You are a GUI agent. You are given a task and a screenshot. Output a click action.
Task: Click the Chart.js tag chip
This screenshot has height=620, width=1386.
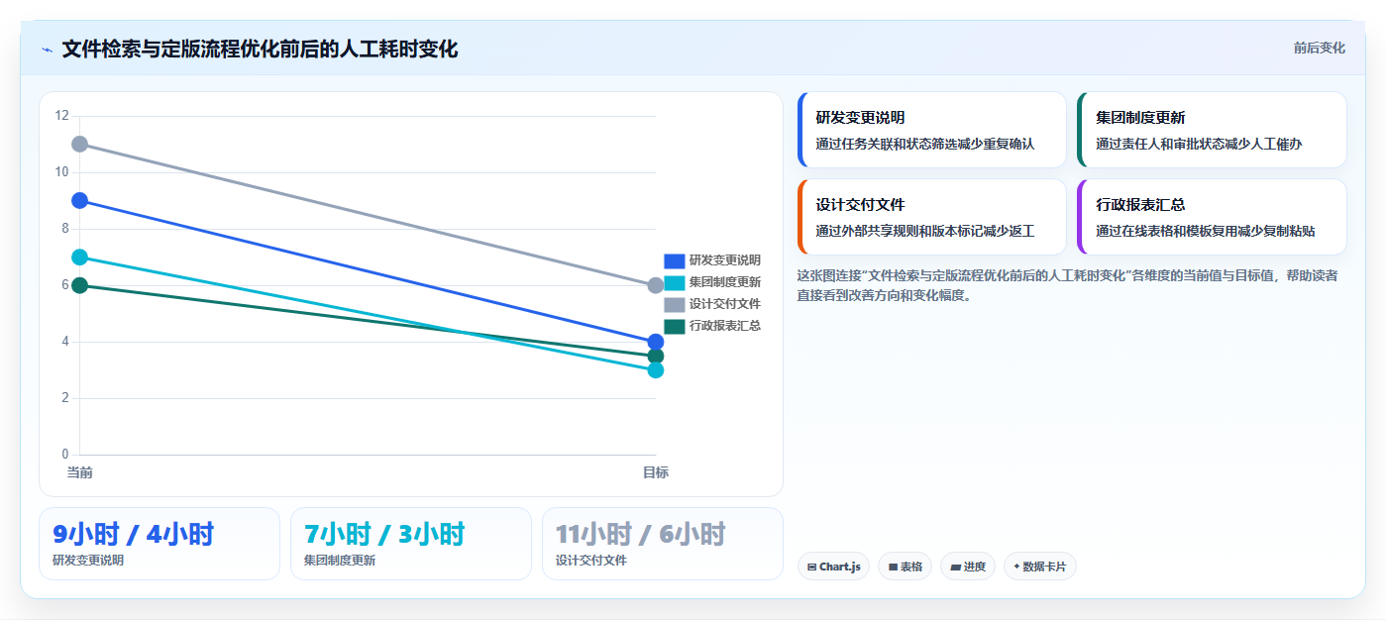834,567
